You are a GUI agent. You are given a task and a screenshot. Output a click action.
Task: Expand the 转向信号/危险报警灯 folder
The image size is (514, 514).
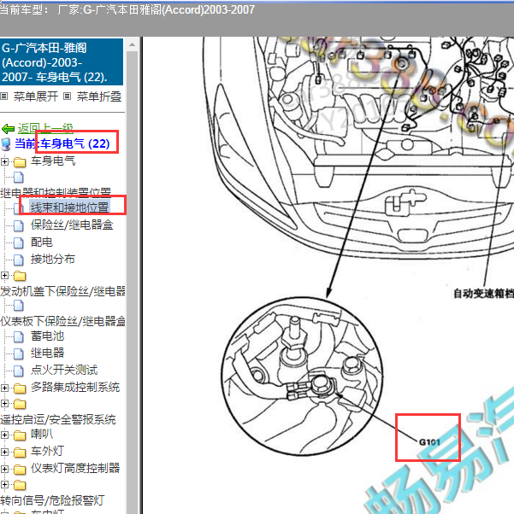4,484
